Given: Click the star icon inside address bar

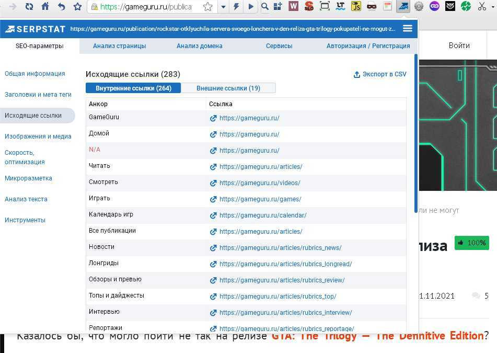Looking at the screenshot, I should click(x=207, y=7).
